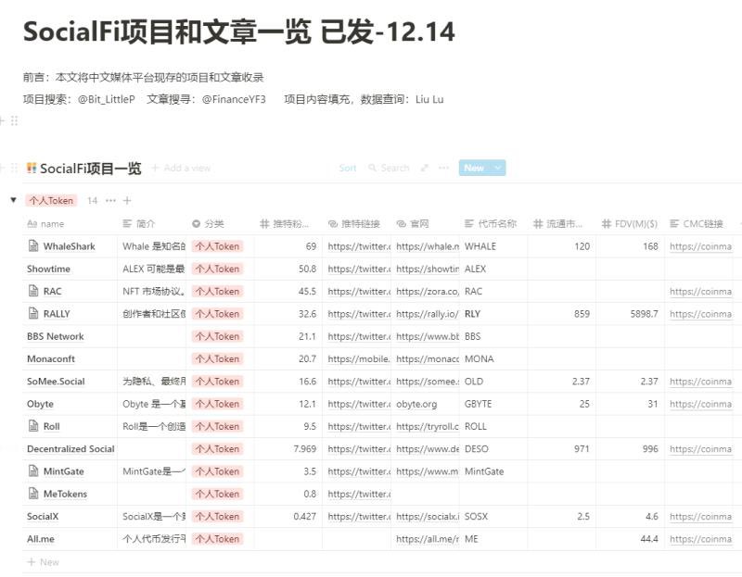This screenshot has width=742, height=577.
Task: Open the MeTokens row page icon
Action: pos(33,494)
